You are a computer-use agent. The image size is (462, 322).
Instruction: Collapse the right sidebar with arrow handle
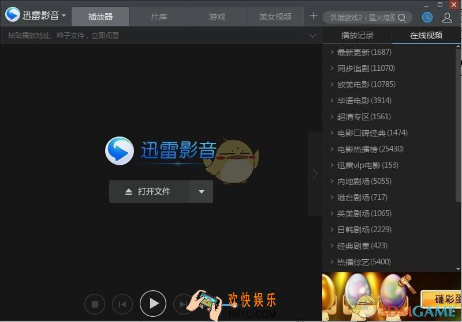click(315, 173)
